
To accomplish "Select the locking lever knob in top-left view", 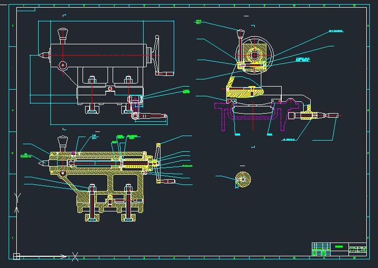I will (63, 34).
